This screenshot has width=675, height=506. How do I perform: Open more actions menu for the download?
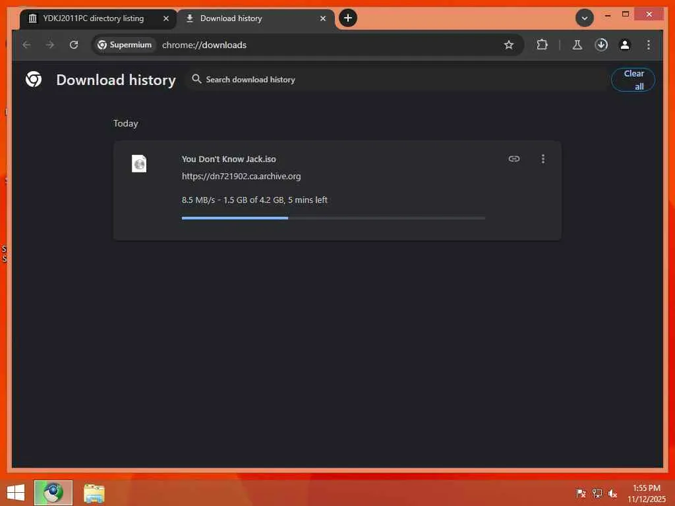(543, 159)
